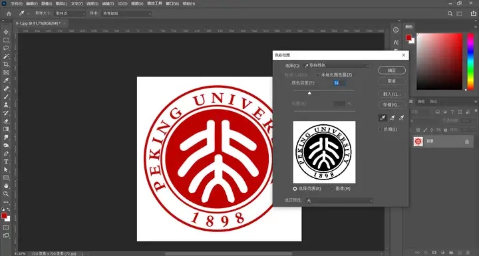The width and height of the screenshot is (479, 256).
Task: Click the 颜色容差 value field
Action: 339,83
